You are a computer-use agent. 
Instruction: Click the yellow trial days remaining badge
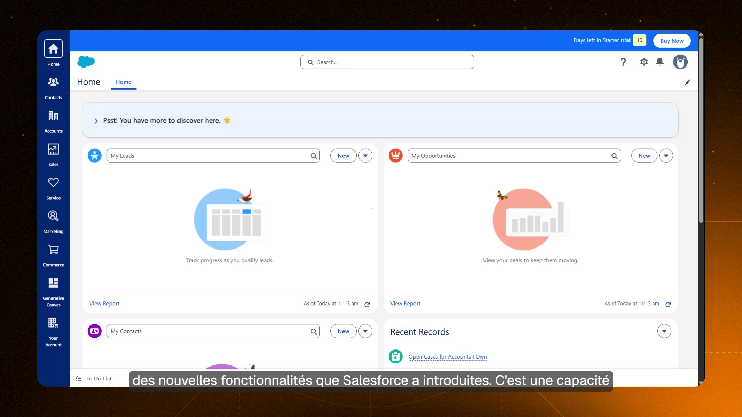pos(639,40)
